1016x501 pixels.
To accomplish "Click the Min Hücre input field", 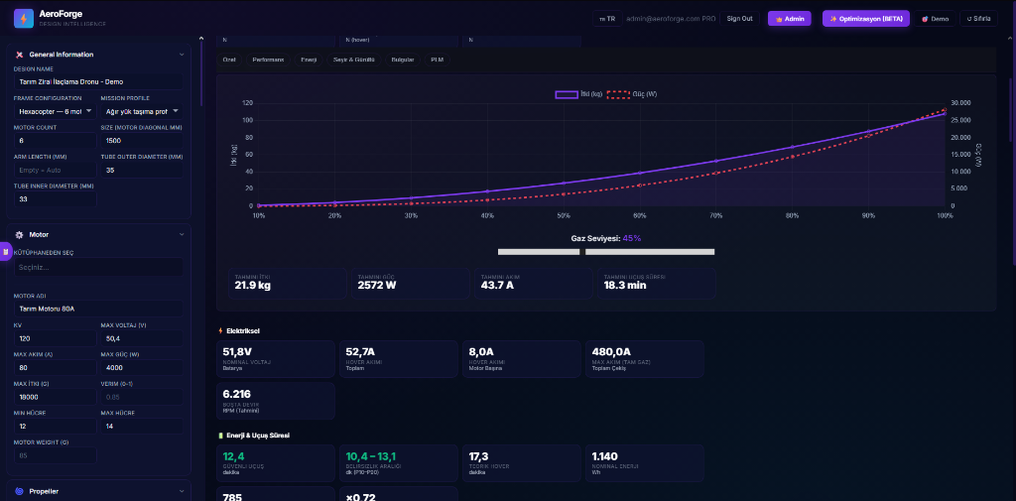I will click(x=56, y=426).
